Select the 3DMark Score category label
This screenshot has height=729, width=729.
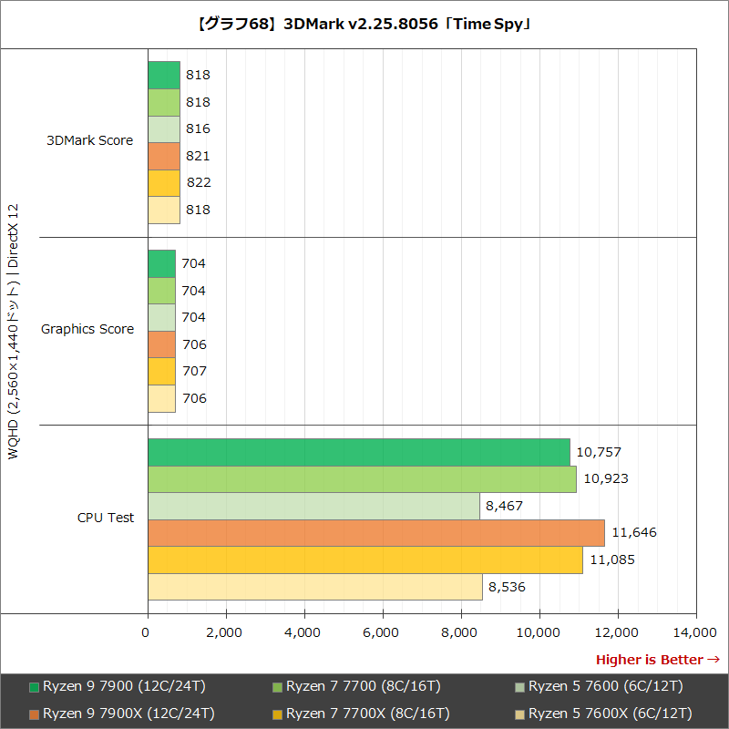[x=88, y=140]
